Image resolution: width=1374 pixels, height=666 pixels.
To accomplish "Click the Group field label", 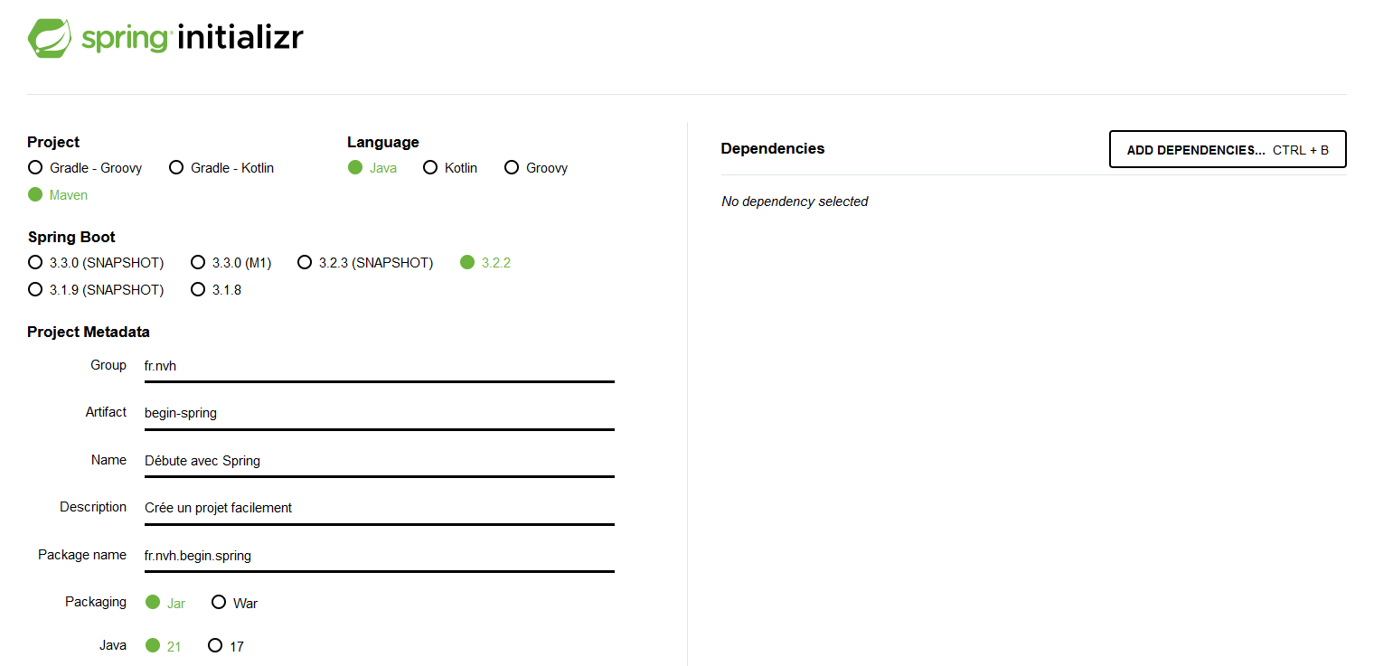I will tap(108, 365).
